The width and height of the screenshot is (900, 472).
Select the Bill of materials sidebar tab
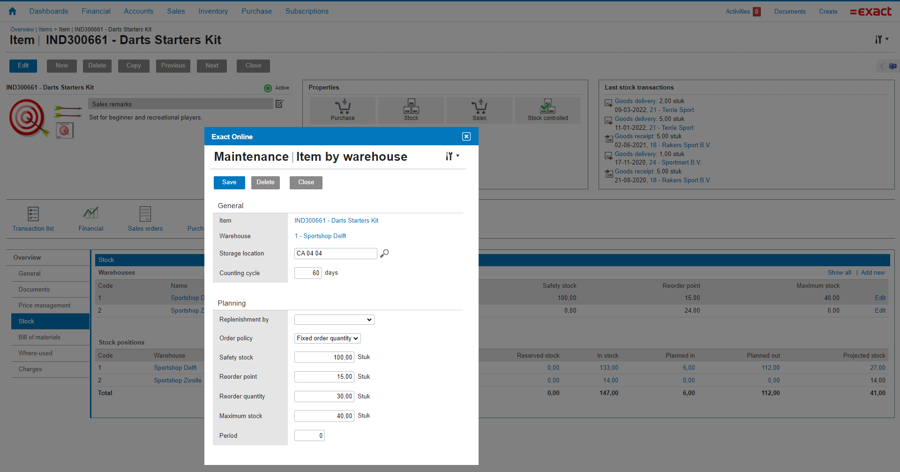pos(50,337)
